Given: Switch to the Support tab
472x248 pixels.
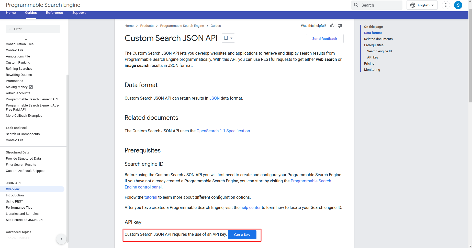Looking at the screenshot, I should point(79,13).
